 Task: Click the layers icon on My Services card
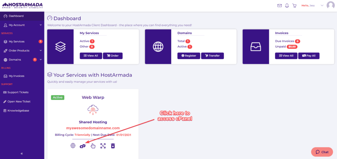tap(61, 47)
